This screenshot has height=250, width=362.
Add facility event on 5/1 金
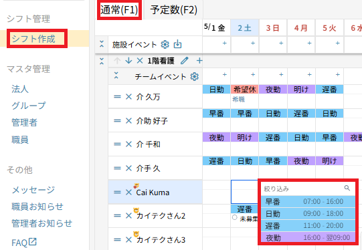(224, 43)
